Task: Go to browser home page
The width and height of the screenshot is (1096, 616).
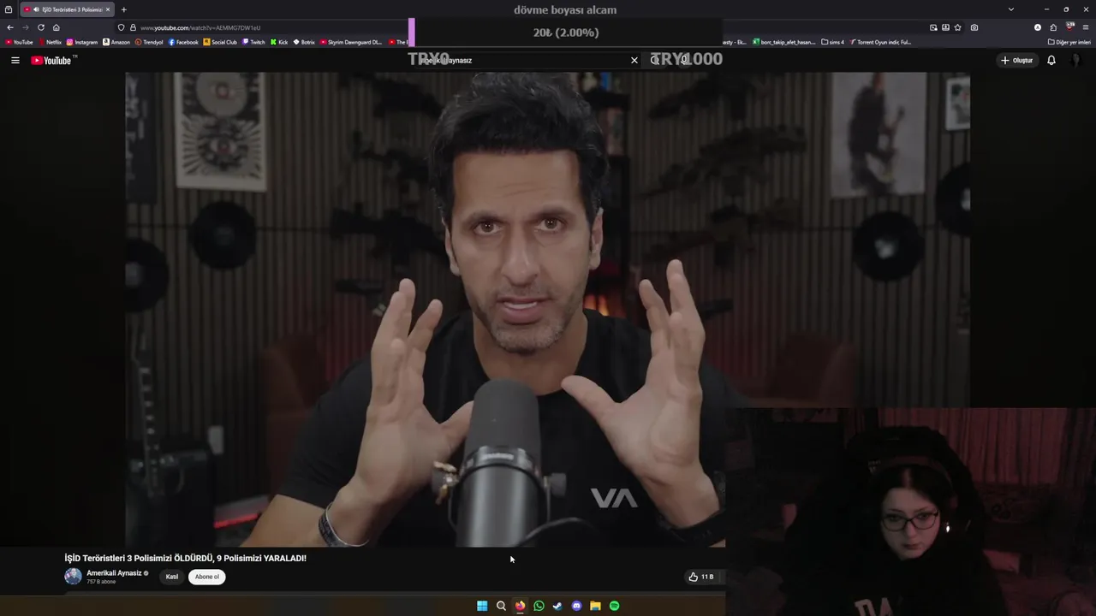Action: pyautogui.click(x=57, y=27)
